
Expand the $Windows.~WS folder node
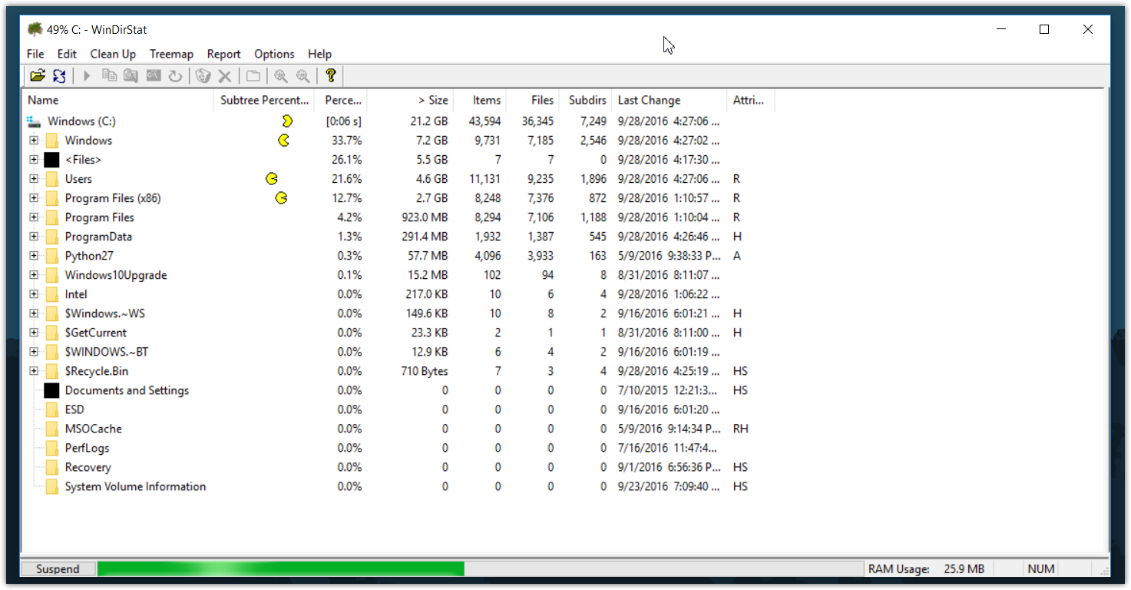pos(34,313)
